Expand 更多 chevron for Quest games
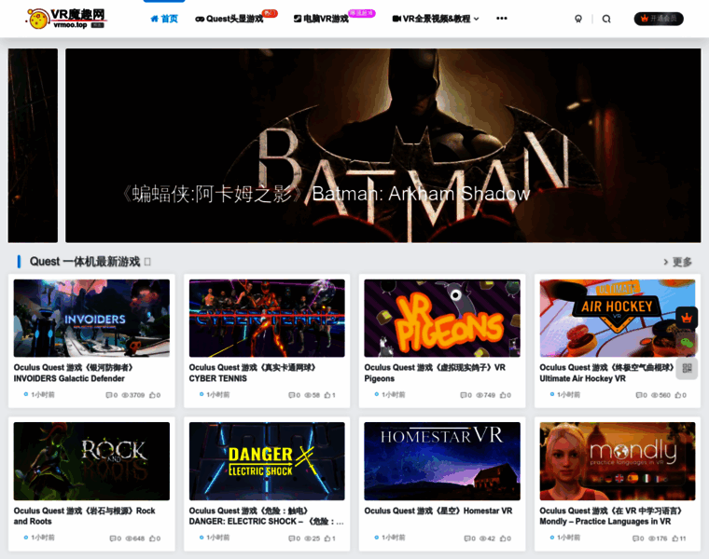The width and height of the screenshot is (709, 559). click(x=677, y=262)
